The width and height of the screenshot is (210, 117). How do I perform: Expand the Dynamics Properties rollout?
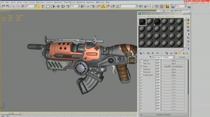click(x=164, y=115)
